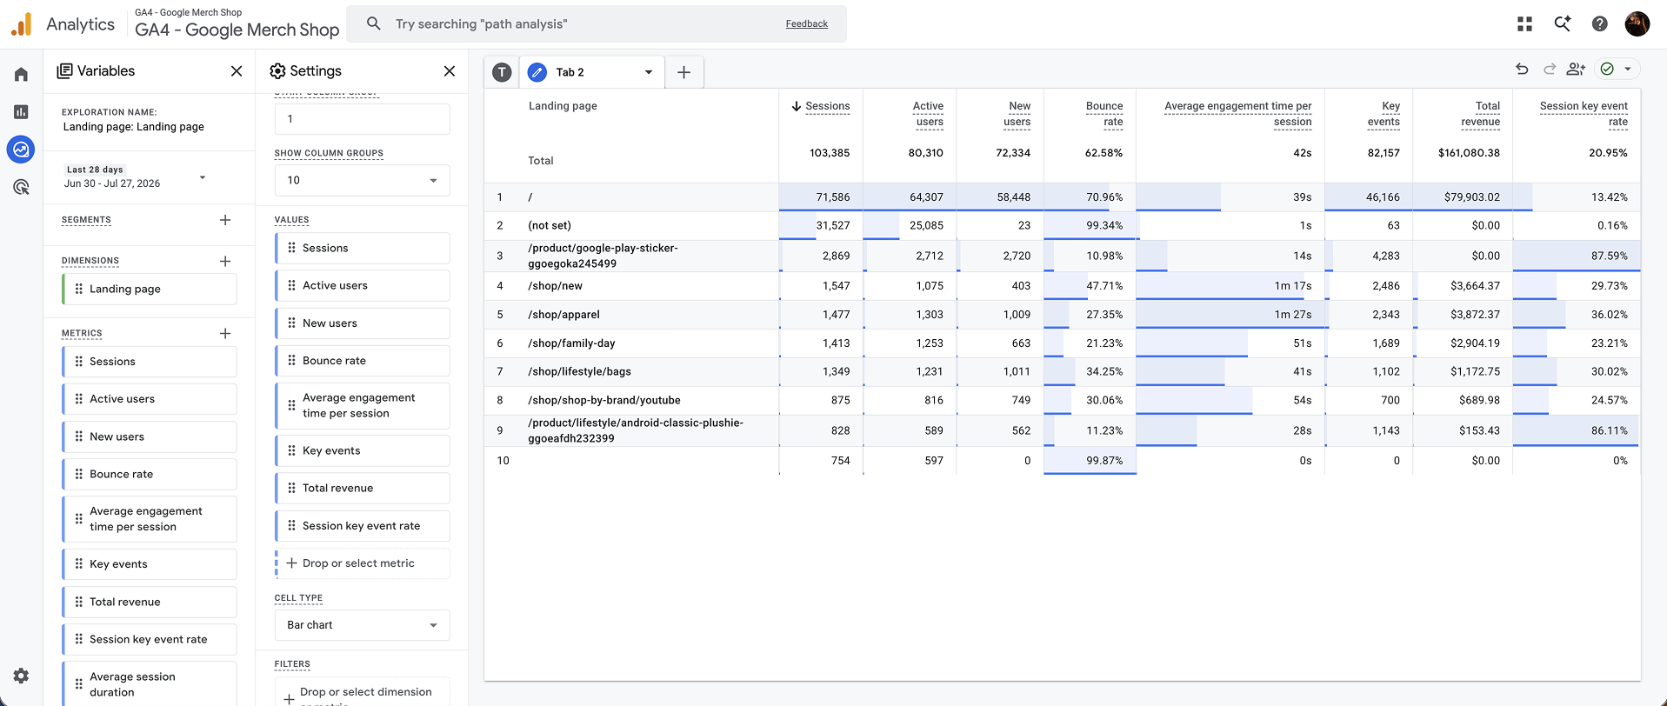
Task: Open the GA4 - Google Merch Shop property selector
Action: point(237,23)
